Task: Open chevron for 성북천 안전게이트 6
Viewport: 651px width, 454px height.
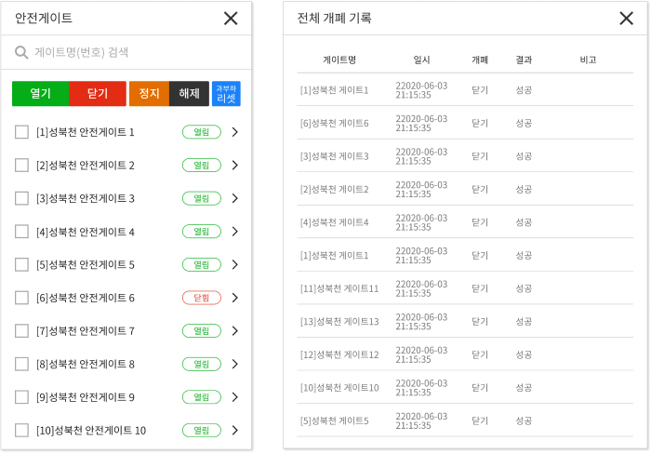Action: tap(234, 298)
